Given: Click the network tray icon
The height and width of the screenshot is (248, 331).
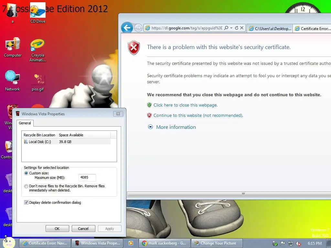Looking at the screenshot, I should pos(291,243).
